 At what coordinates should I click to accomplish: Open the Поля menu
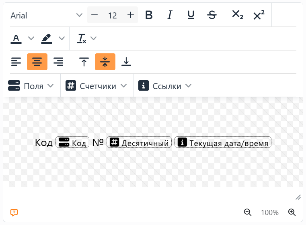coord(31,86)
